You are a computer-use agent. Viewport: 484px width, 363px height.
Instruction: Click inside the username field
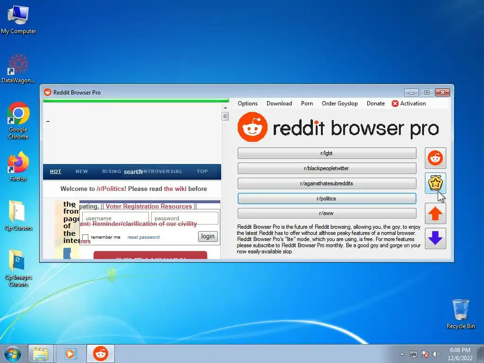(x=115, y=218)
